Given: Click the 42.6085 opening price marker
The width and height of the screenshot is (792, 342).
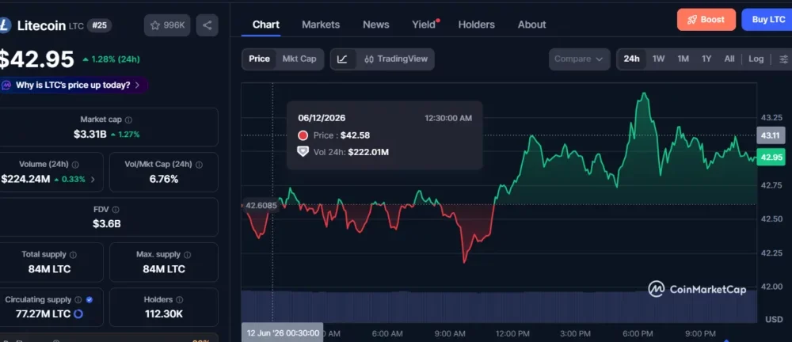Looking at the screenshot, I should click(261, 205).
